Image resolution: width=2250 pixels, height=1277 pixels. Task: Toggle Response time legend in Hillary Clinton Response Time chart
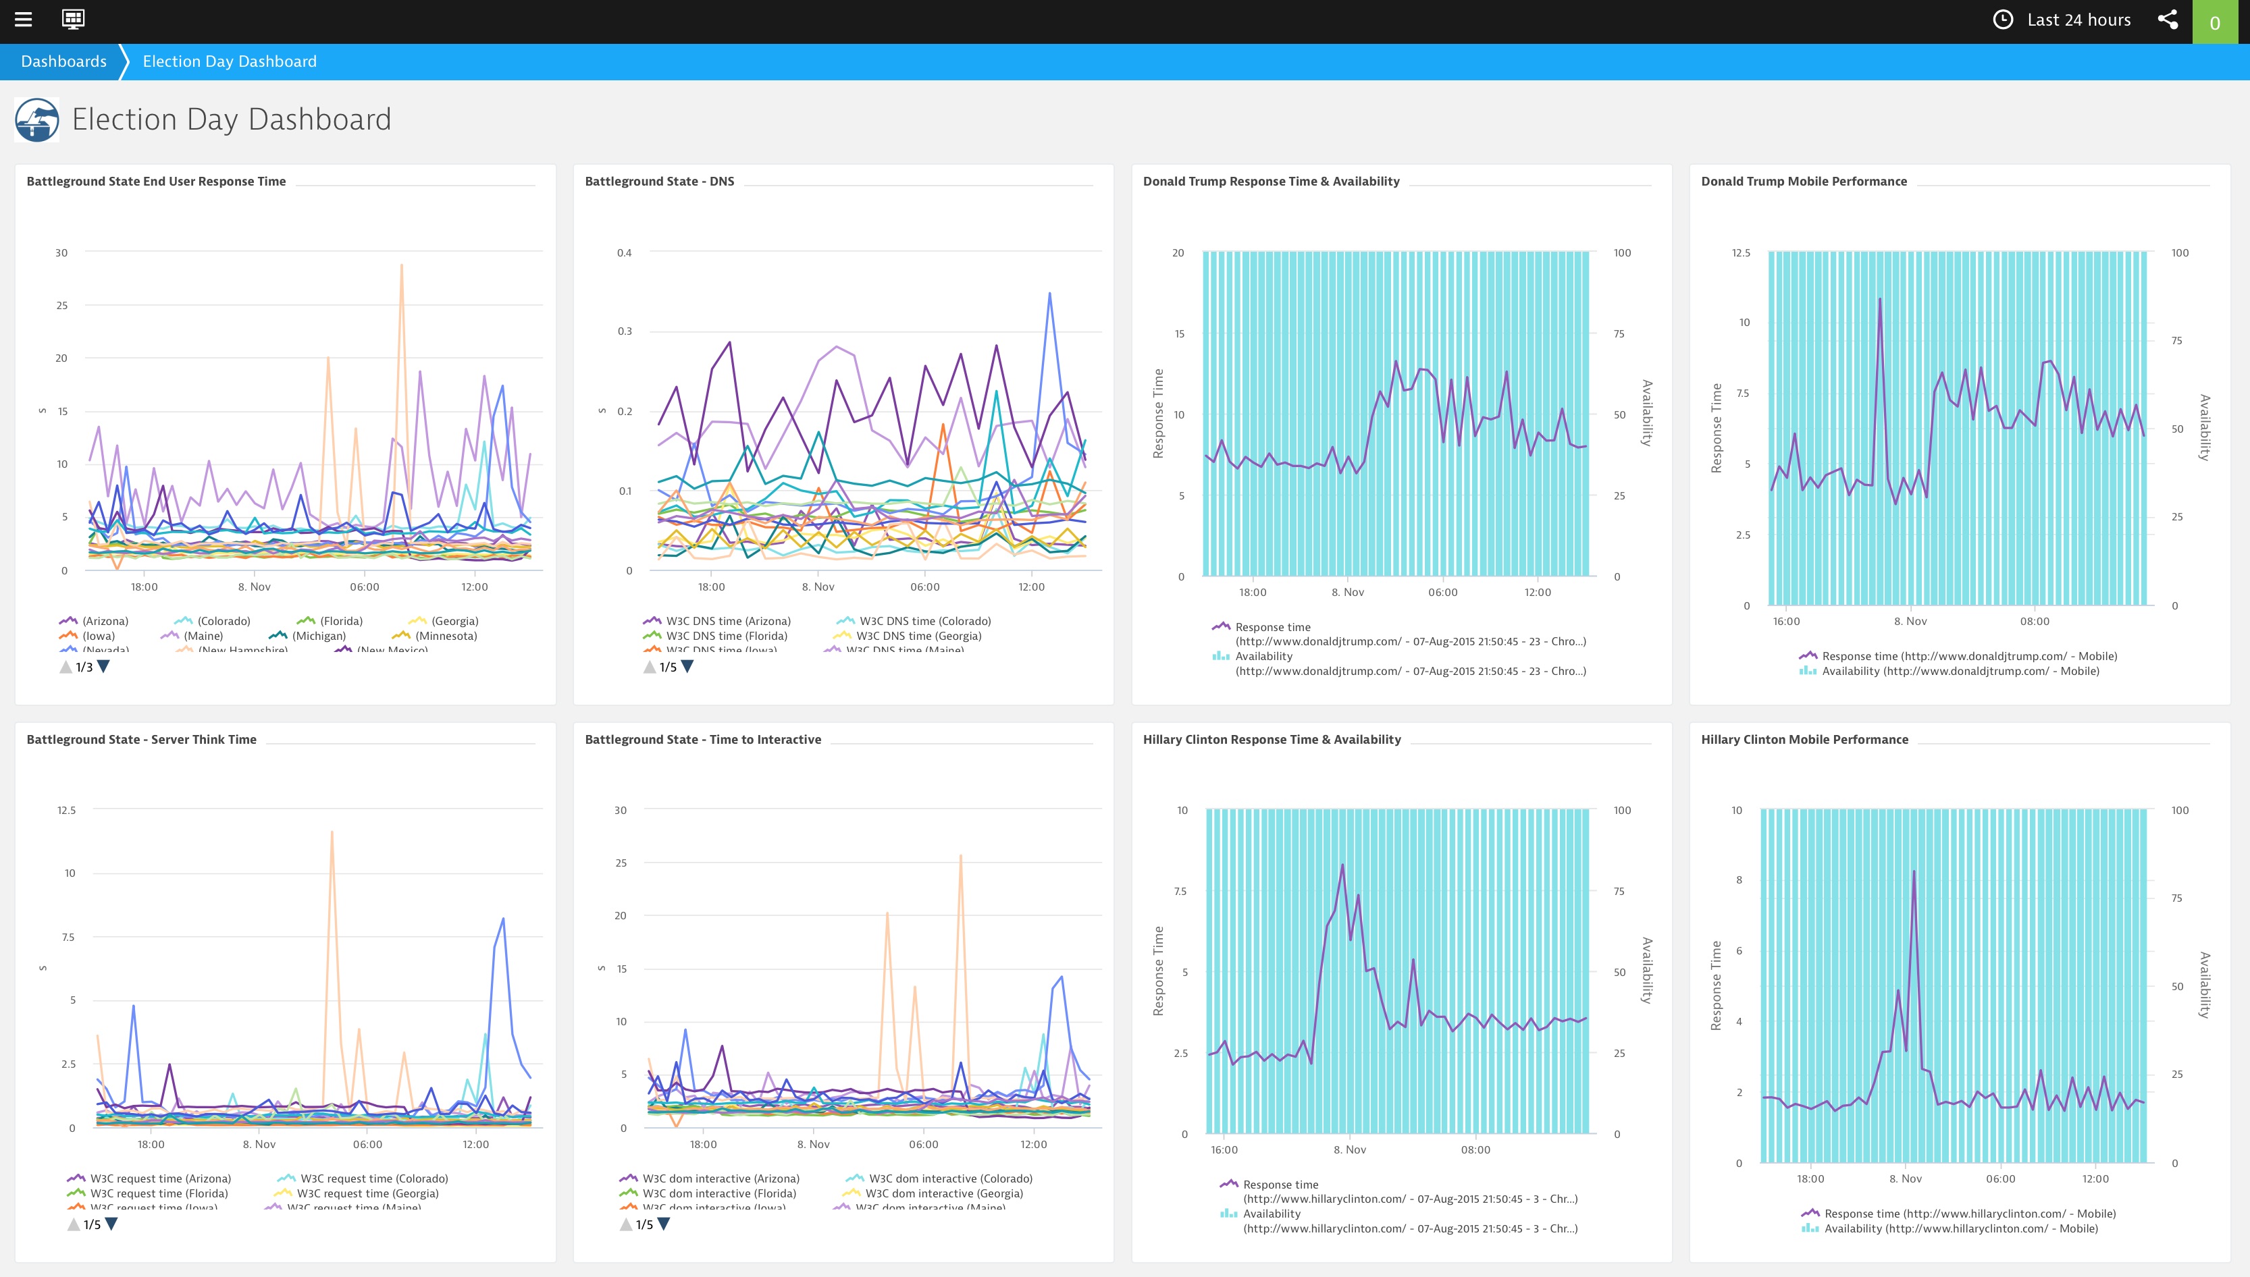[1399, 1192]
